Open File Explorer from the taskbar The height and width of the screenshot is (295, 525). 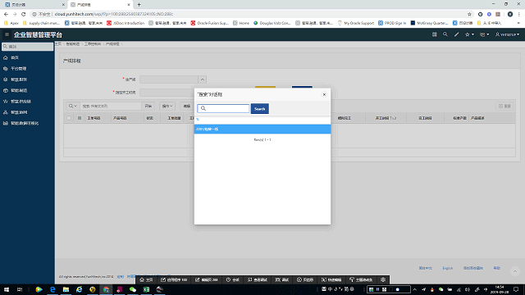[66, 289]
